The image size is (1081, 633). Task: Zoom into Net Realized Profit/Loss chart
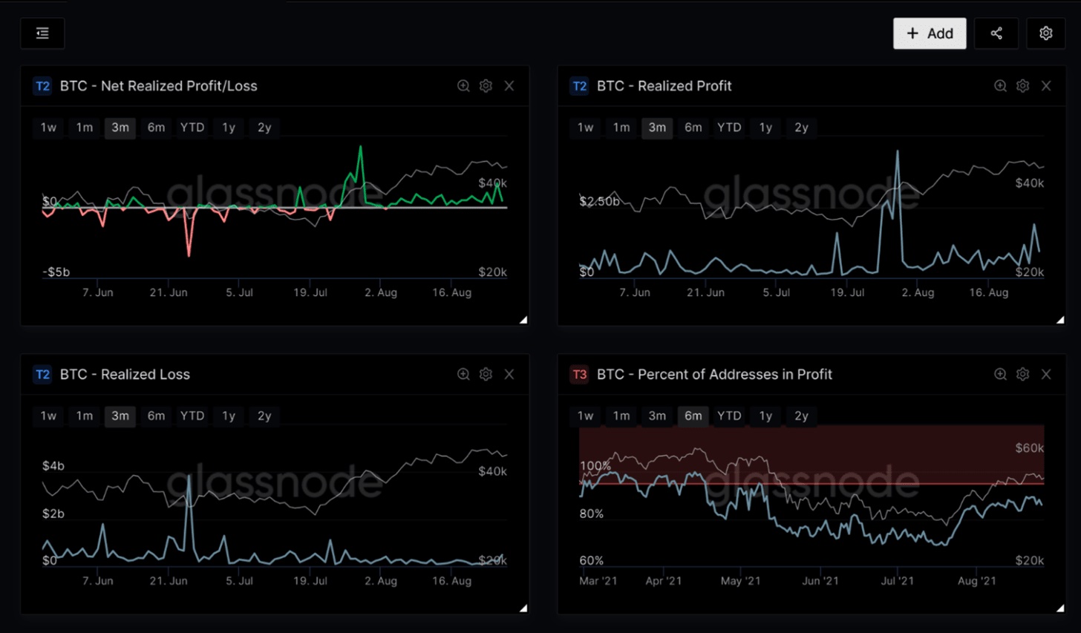tap(463, 86)
